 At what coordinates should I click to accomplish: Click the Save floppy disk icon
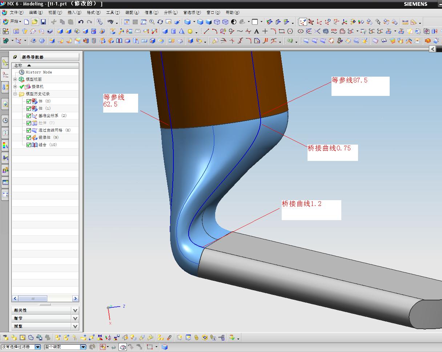click(x=43, y=22)
